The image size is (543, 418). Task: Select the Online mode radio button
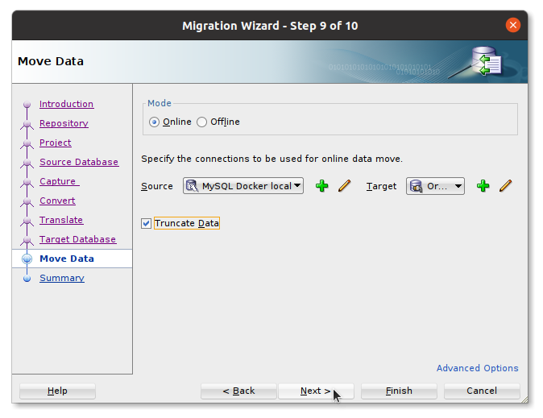tap(155, 122)
